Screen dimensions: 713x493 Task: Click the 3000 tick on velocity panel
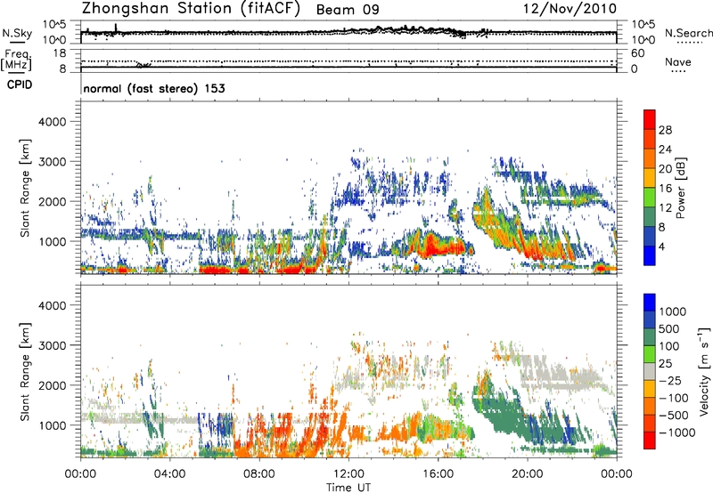[52, 345]
